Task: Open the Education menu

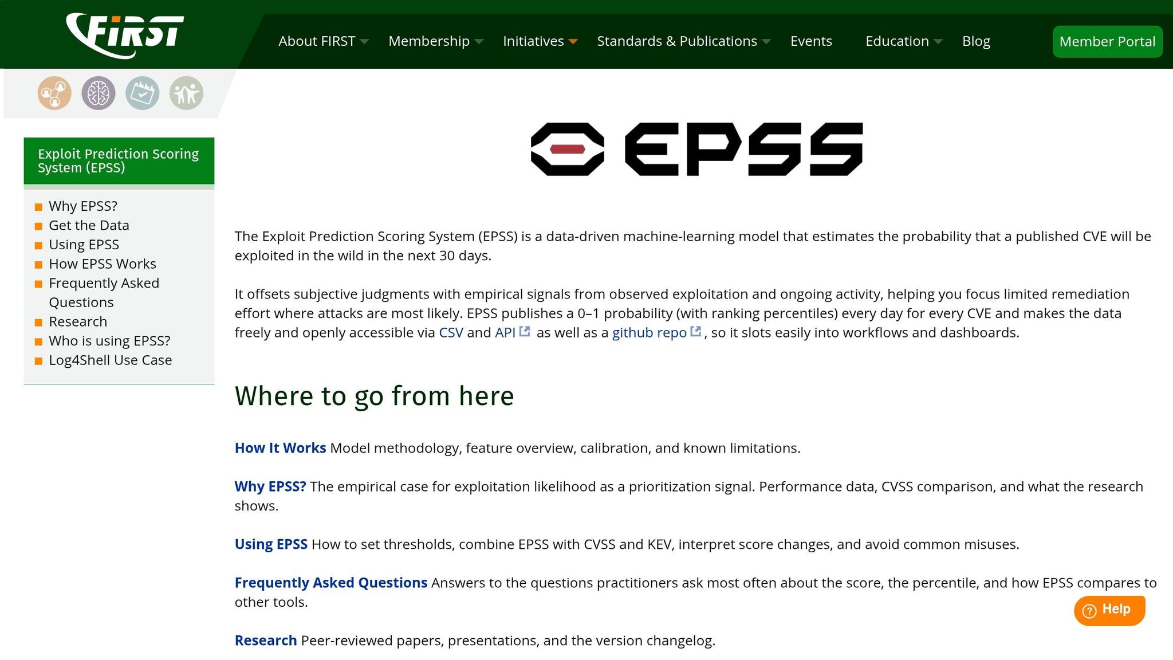Action: click(897, 41)
